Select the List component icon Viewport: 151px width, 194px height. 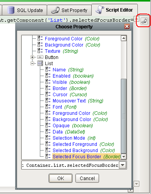coord(40,63)
